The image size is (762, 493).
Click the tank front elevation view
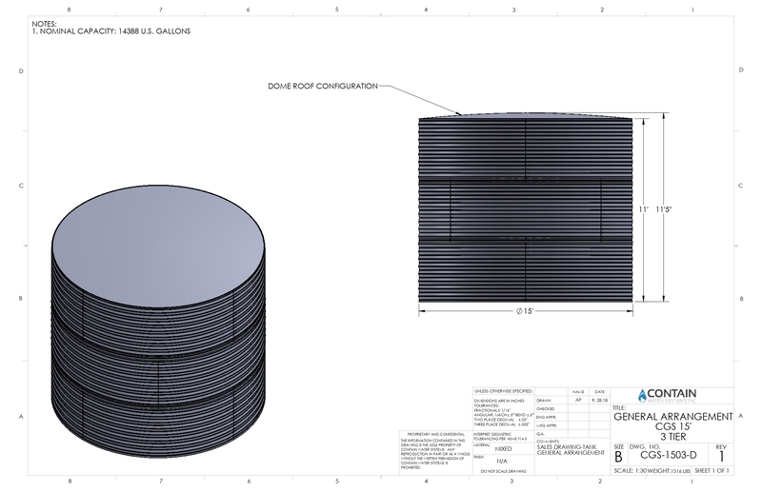(526, 207)
